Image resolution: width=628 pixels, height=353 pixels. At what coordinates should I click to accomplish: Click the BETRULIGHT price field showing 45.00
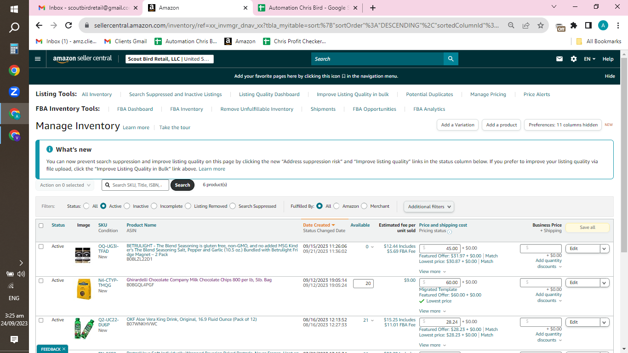point(440,249)
